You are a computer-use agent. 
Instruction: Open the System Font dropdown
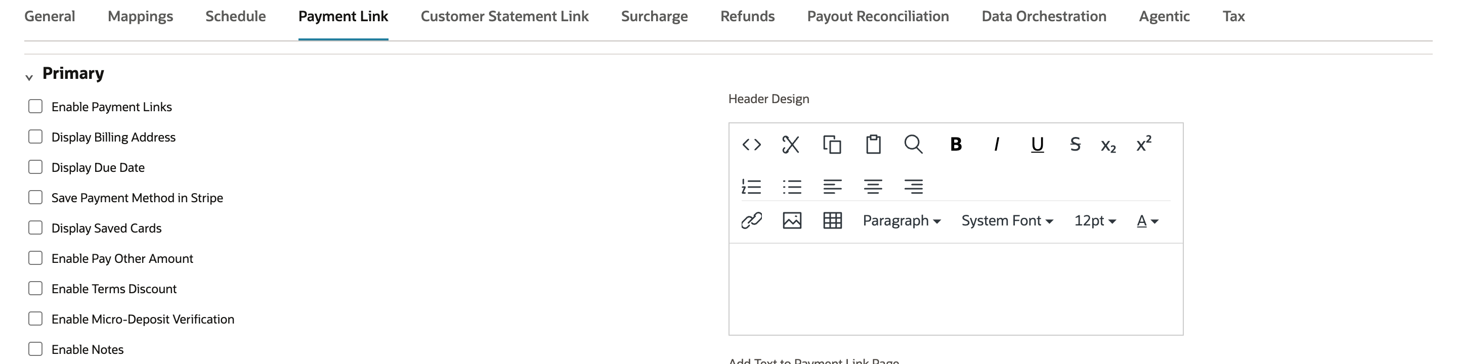1007,220
